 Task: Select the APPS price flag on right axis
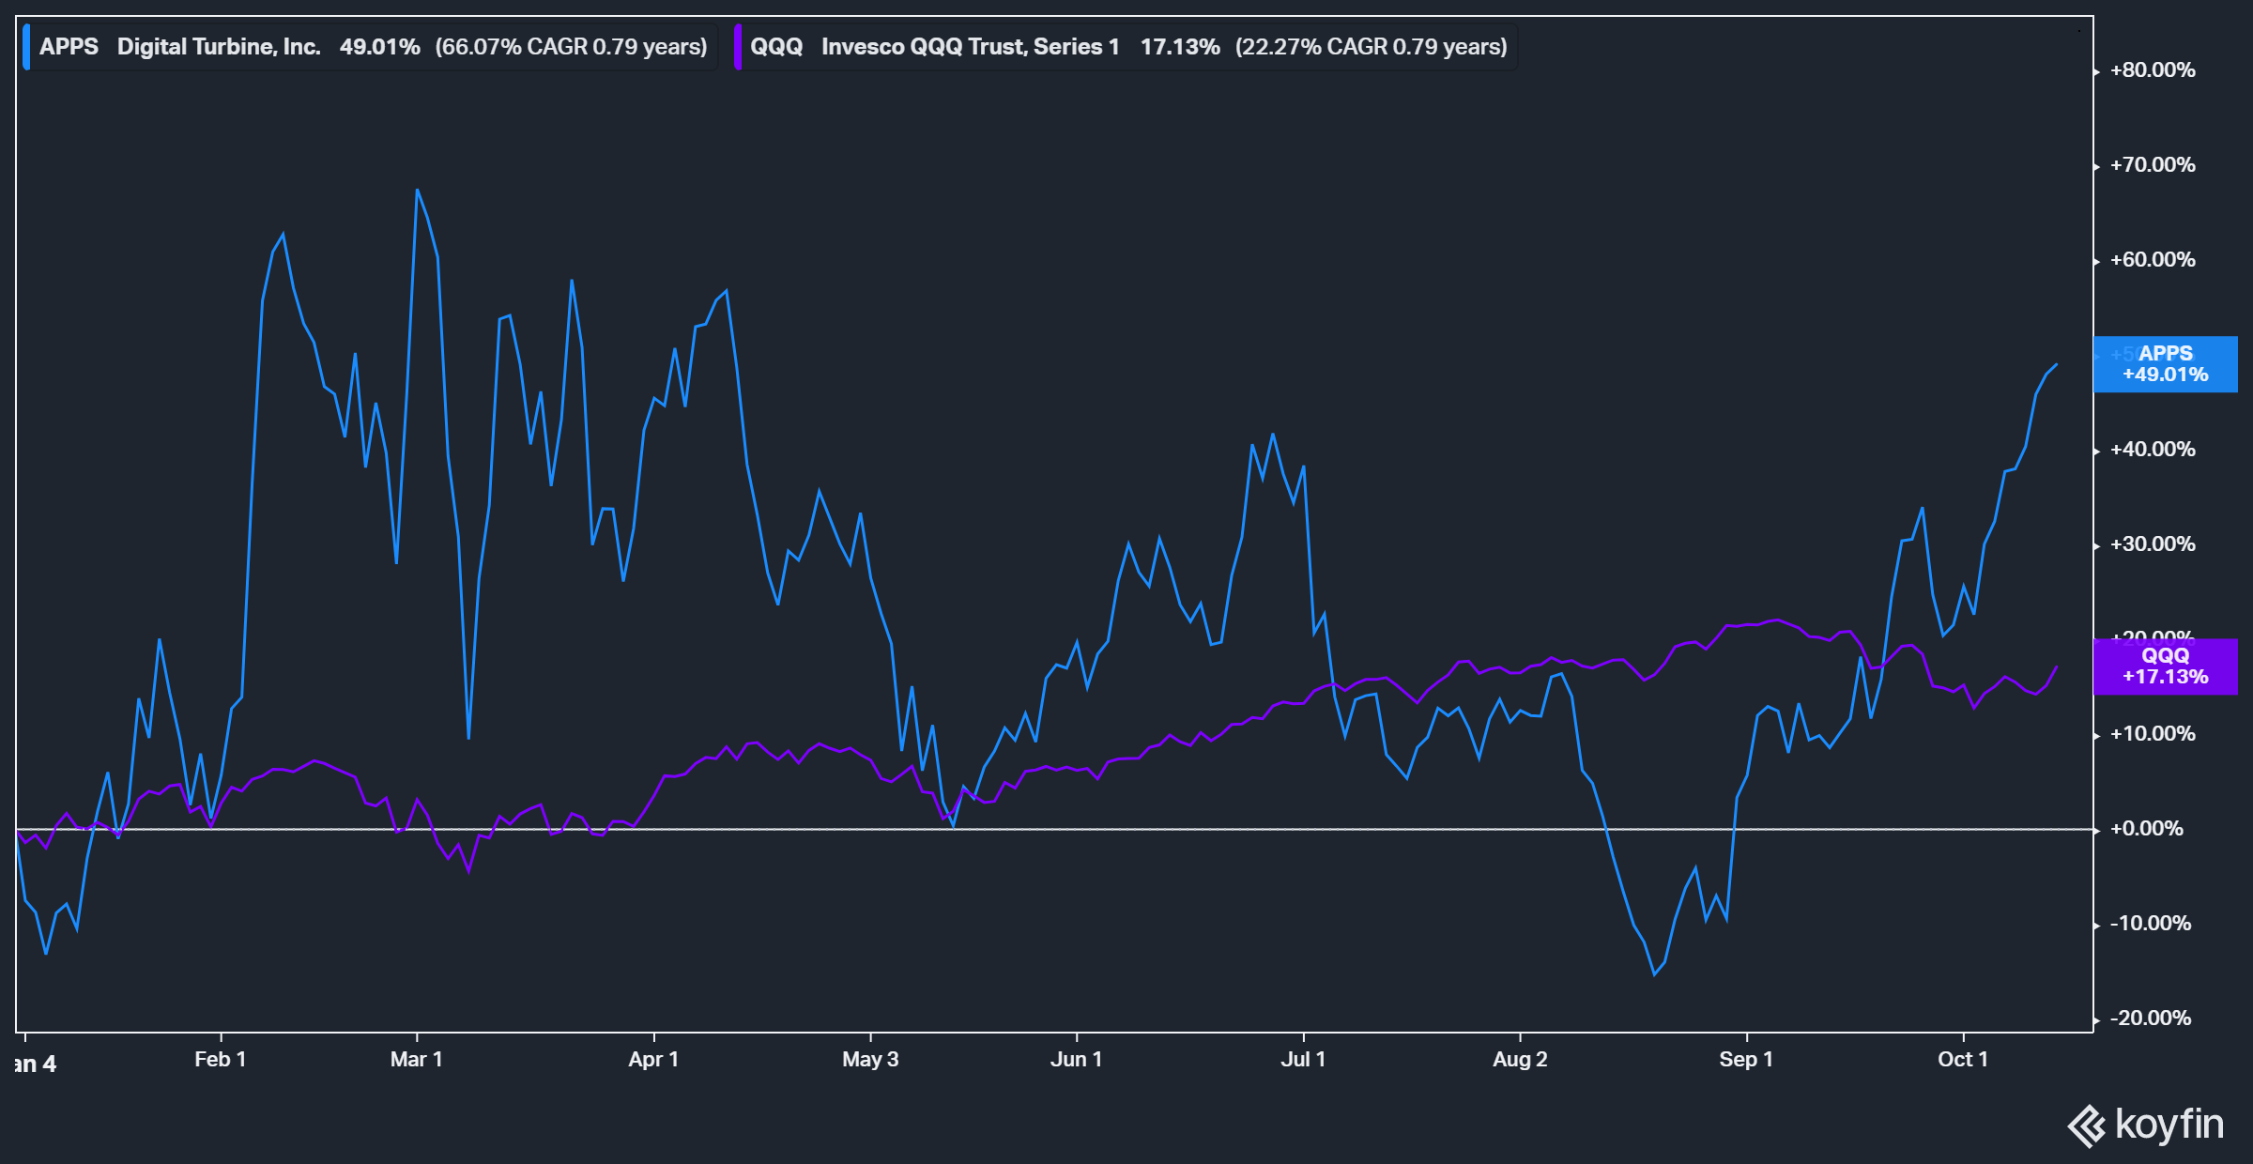(x=2164, y=364)
